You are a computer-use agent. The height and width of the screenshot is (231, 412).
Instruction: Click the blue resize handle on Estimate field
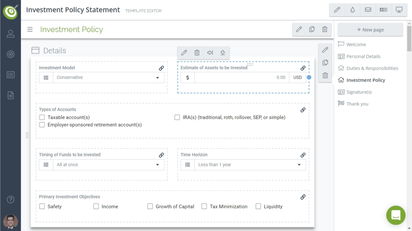click(309, 77)
